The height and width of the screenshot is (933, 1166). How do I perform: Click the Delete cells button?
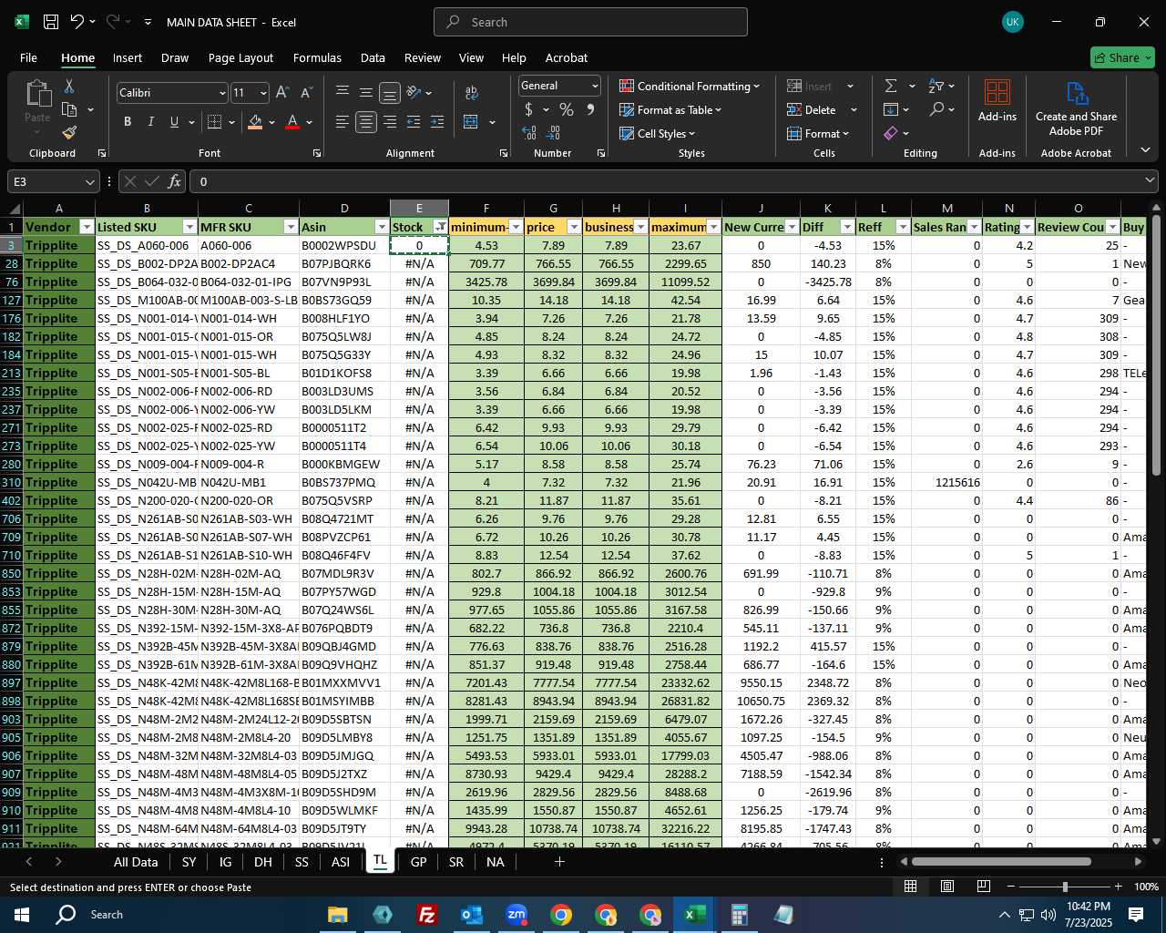click(x=813, y=109)
